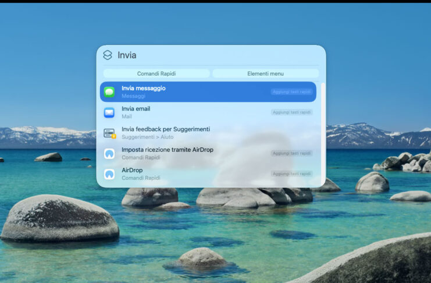
Task: Click the AirDrop icon in last row
Action: [109, 174]
